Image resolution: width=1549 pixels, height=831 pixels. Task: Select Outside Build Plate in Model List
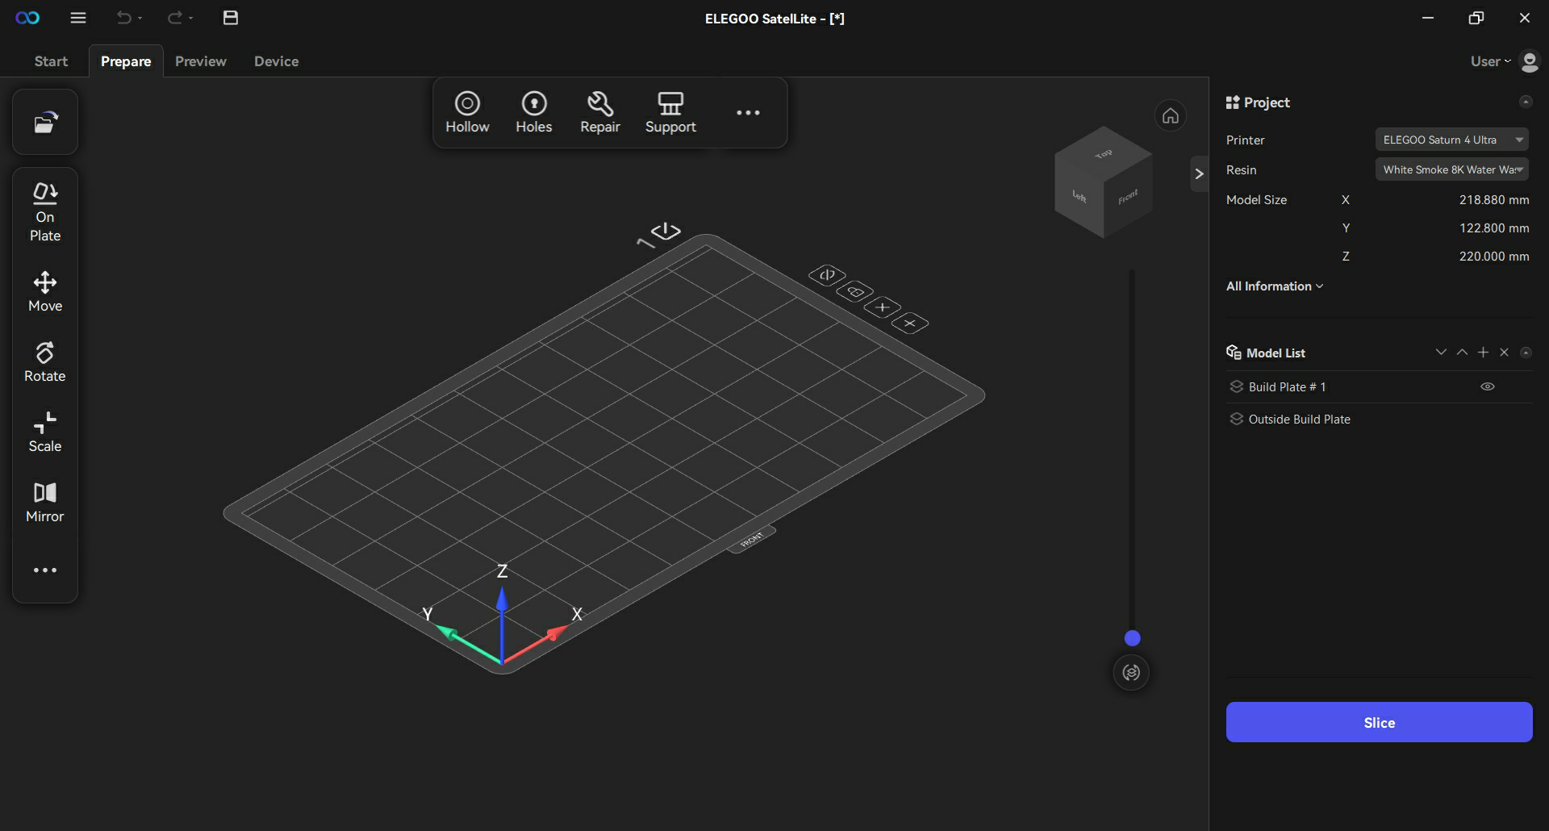click(1379, 419)
